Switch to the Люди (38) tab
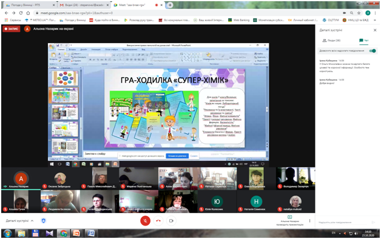 click(x=331, y=41)
